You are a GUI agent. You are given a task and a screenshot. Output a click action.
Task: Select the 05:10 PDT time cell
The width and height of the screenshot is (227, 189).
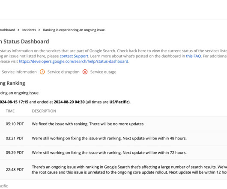tap(15, 124)
